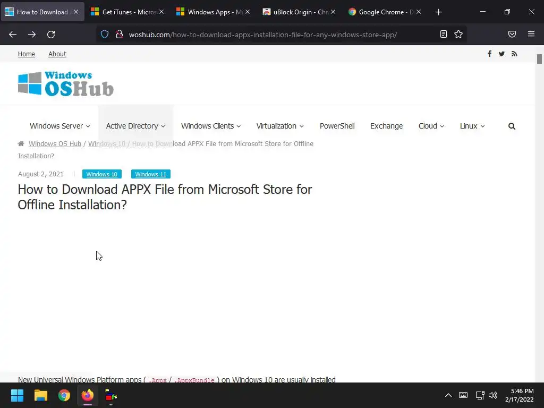Open the clock and date panel
544x408 pixels.
[x=520, y=395]
